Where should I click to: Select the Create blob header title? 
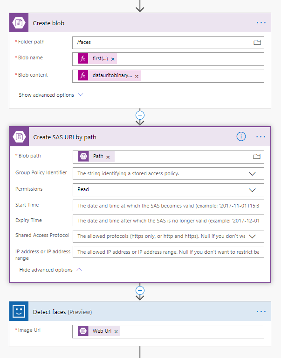coord(48,23)
